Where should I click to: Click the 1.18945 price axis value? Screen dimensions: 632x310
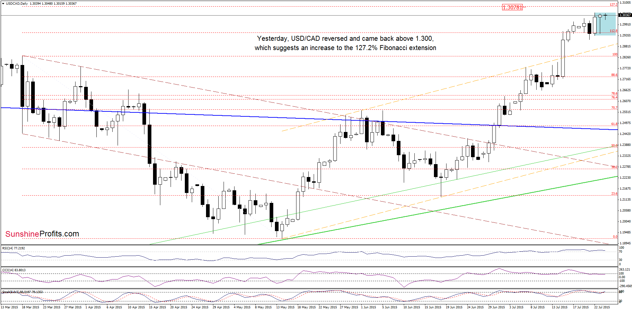tap(625, 243)
